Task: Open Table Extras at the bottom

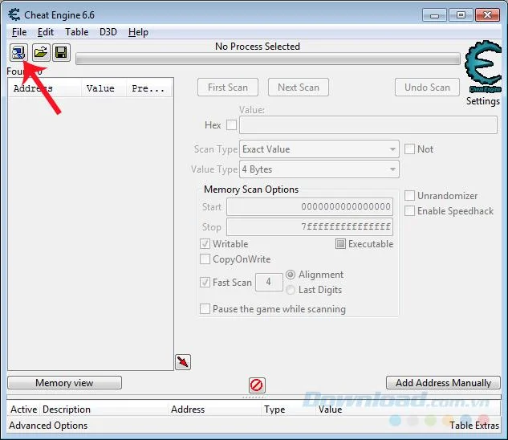Action: [474, 426]
